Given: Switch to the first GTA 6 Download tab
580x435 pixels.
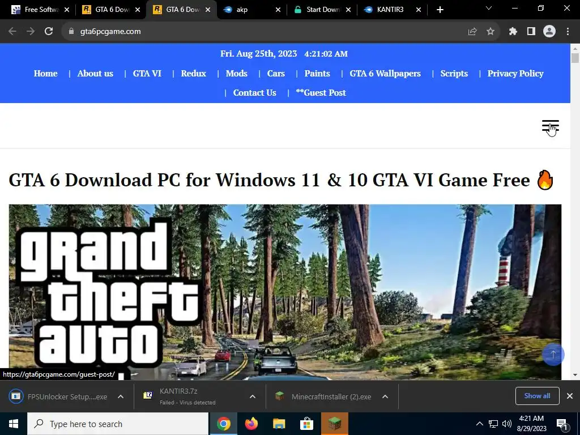Looking at the screenshot, I should pyautogui.click(x=106, y=10).
